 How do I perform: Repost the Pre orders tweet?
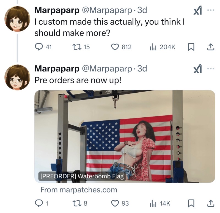[x=79, y=203]
